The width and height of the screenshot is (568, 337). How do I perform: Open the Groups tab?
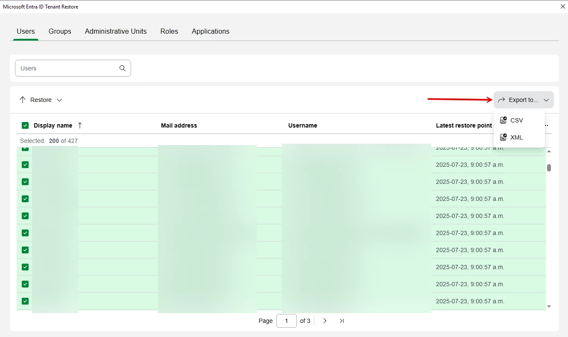tap(60, 31)
